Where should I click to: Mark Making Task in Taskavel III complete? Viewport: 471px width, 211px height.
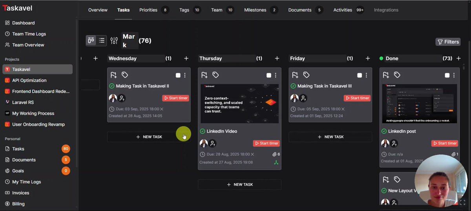click(x=293, y=86)
